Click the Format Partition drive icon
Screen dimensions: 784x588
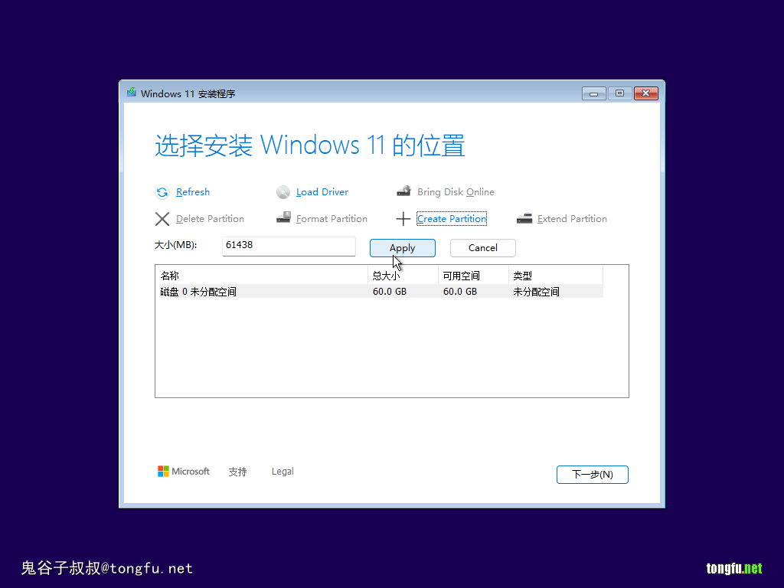[283, 218]
